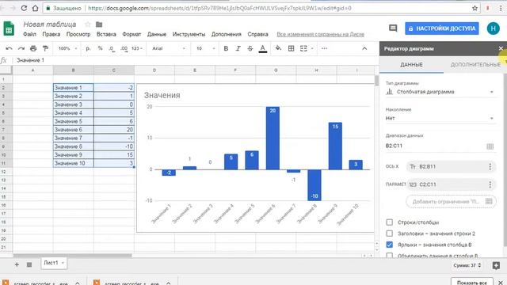Open the text color picker

pos(263,49)
